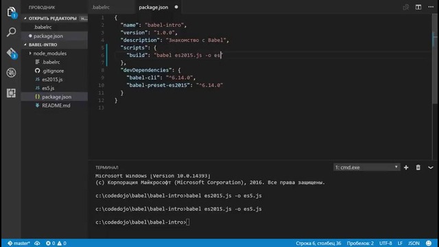Image resolution: width=439 pixels, height=247 pixels.
Task: Open the Explorer view in activity bar
Action: pos(11,12)
